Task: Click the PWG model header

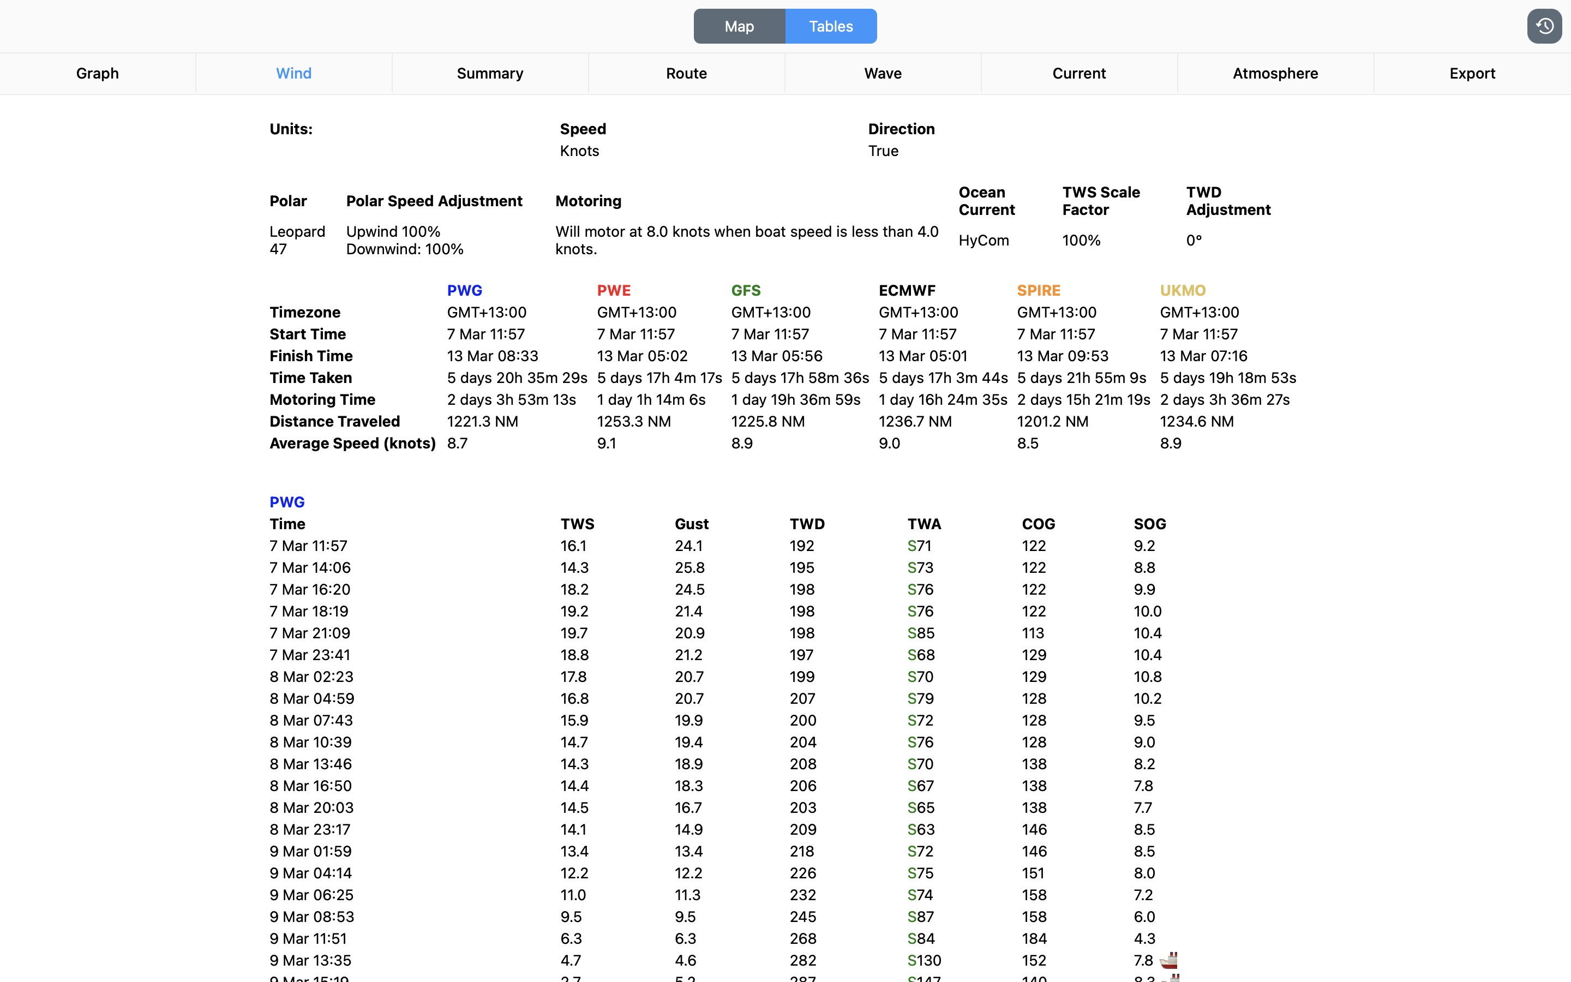Action: coord(465,290)
